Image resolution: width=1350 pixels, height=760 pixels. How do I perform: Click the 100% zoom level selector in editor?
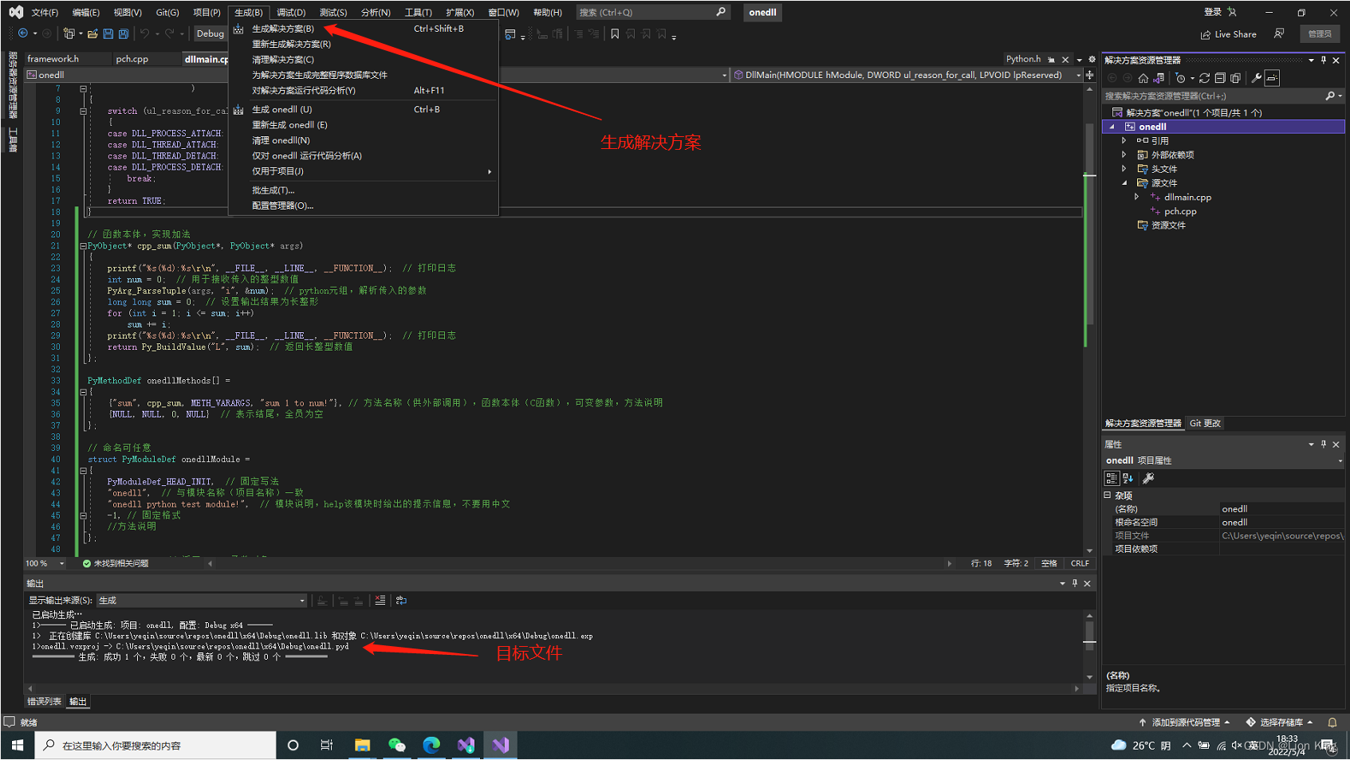click(x=44, y=563)
